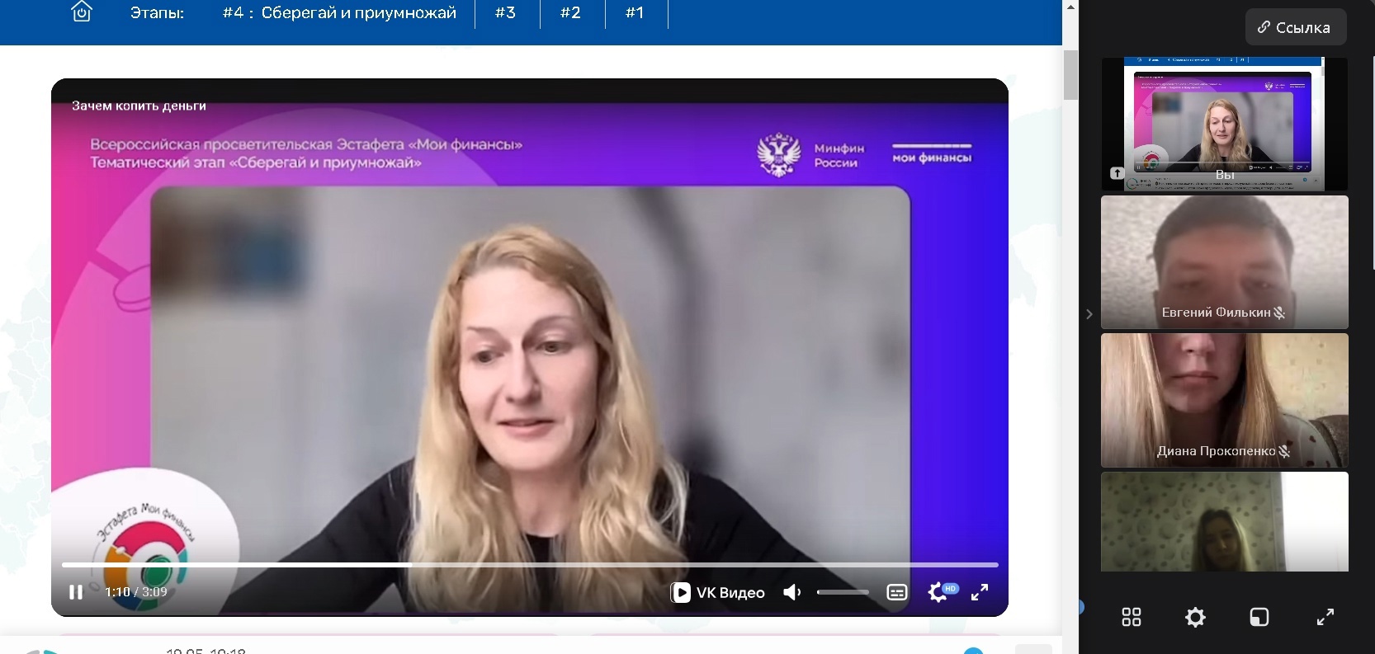Click video title Зачем копить деньги
1375x654 pixels.
(x=139, y=106)
